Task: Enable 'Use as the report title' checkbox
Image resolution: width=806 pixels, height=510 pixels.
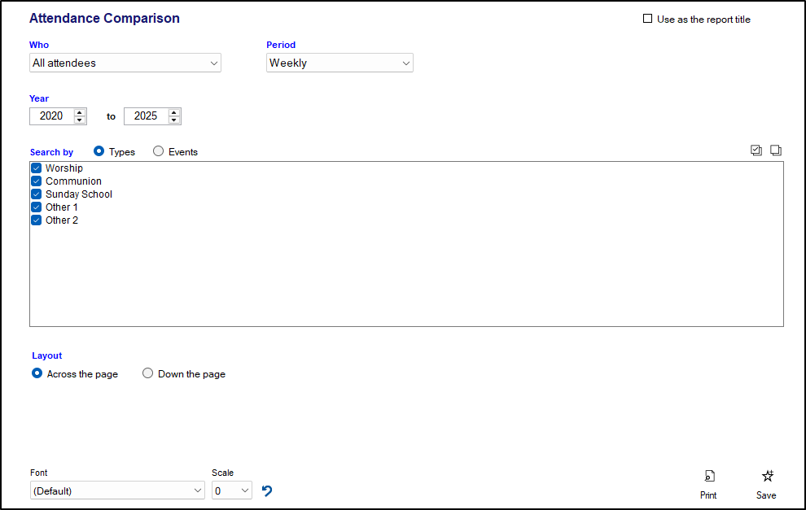Action: [648, 19]
